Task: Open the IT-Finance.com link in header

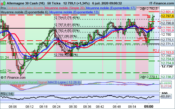Action: click(162, 3)
